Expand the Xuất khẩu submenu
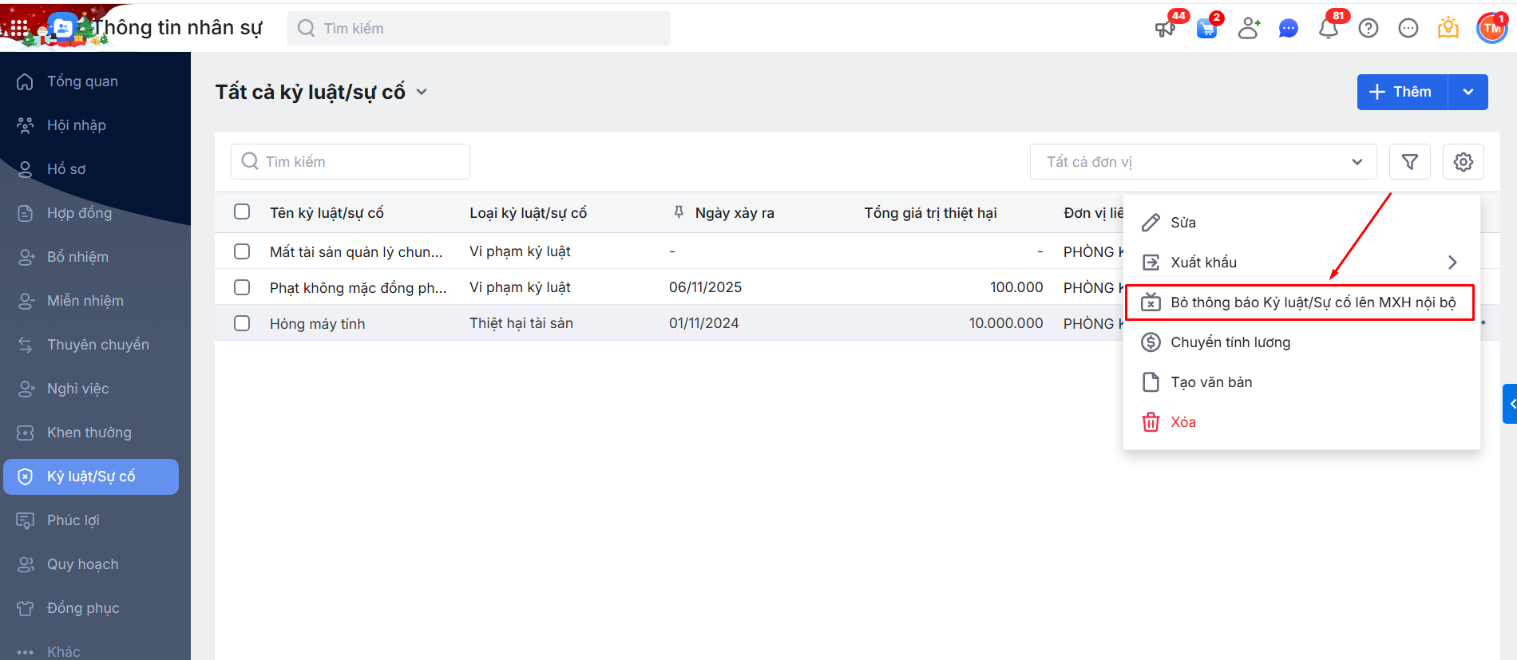The width and height of the screenshot is (1517, 660). (1300, 263)
